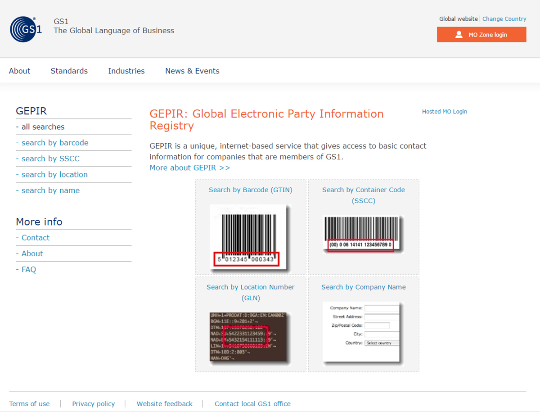Select 'search by SSCC' in sidebar
The height and width of the screenshot is (412, 540).
(50, 158)
